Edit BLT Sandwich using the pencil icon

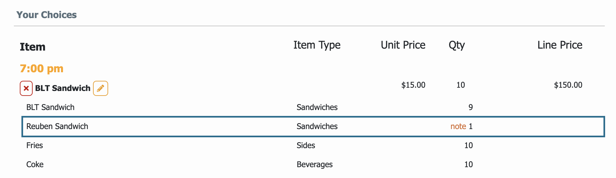click(x=101, y=88)
